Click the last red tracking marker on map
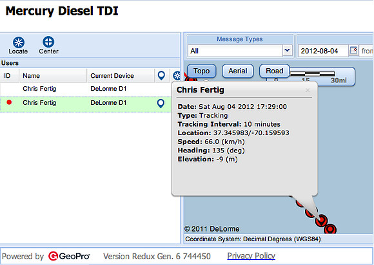The image size is (374, 265). (330, 230)
